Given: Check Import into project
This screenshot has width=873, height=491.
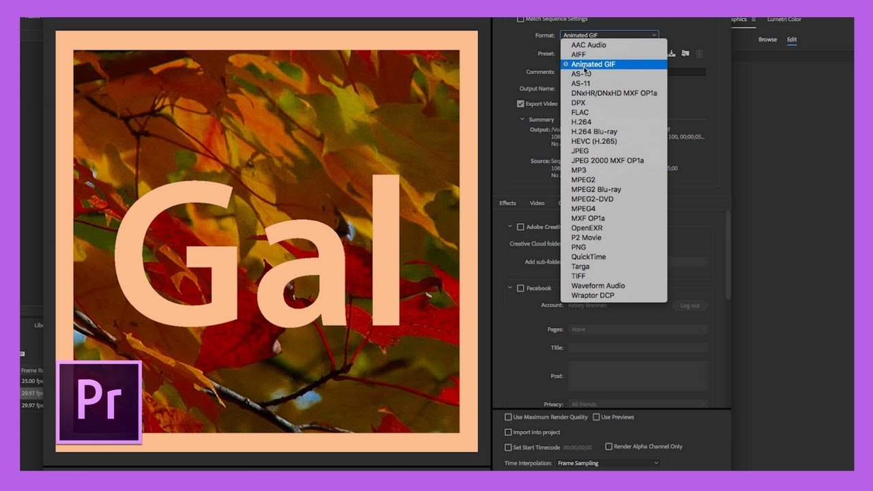Looking at the screenshot, I should click(x=507, y=432).
